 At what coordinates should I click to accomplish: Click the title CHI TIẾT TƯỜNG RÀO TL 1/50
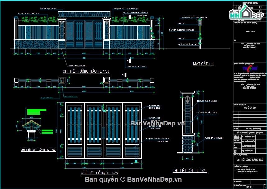(86, 71)
